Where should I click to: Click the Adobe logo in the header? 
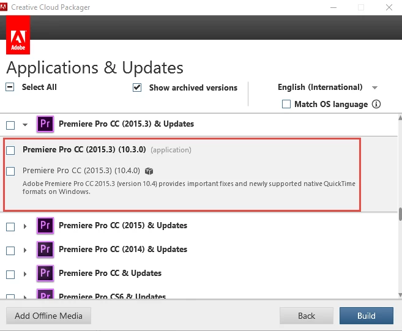point(18,35)
